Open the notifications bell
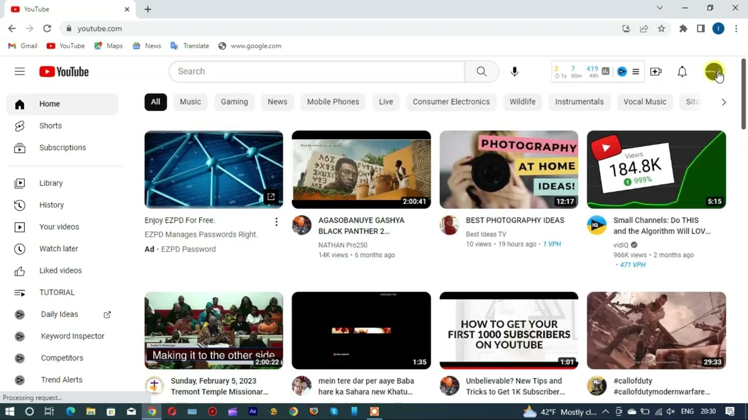Screen dimensions: 748x420 coord(682,71)
